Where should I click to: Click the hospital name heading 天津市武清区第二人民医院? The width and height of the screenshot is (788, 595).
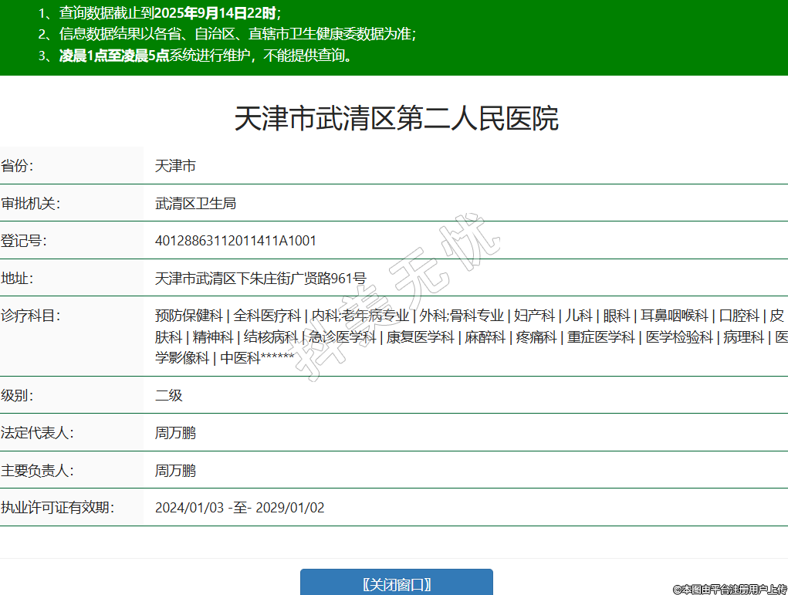(395, 119)
